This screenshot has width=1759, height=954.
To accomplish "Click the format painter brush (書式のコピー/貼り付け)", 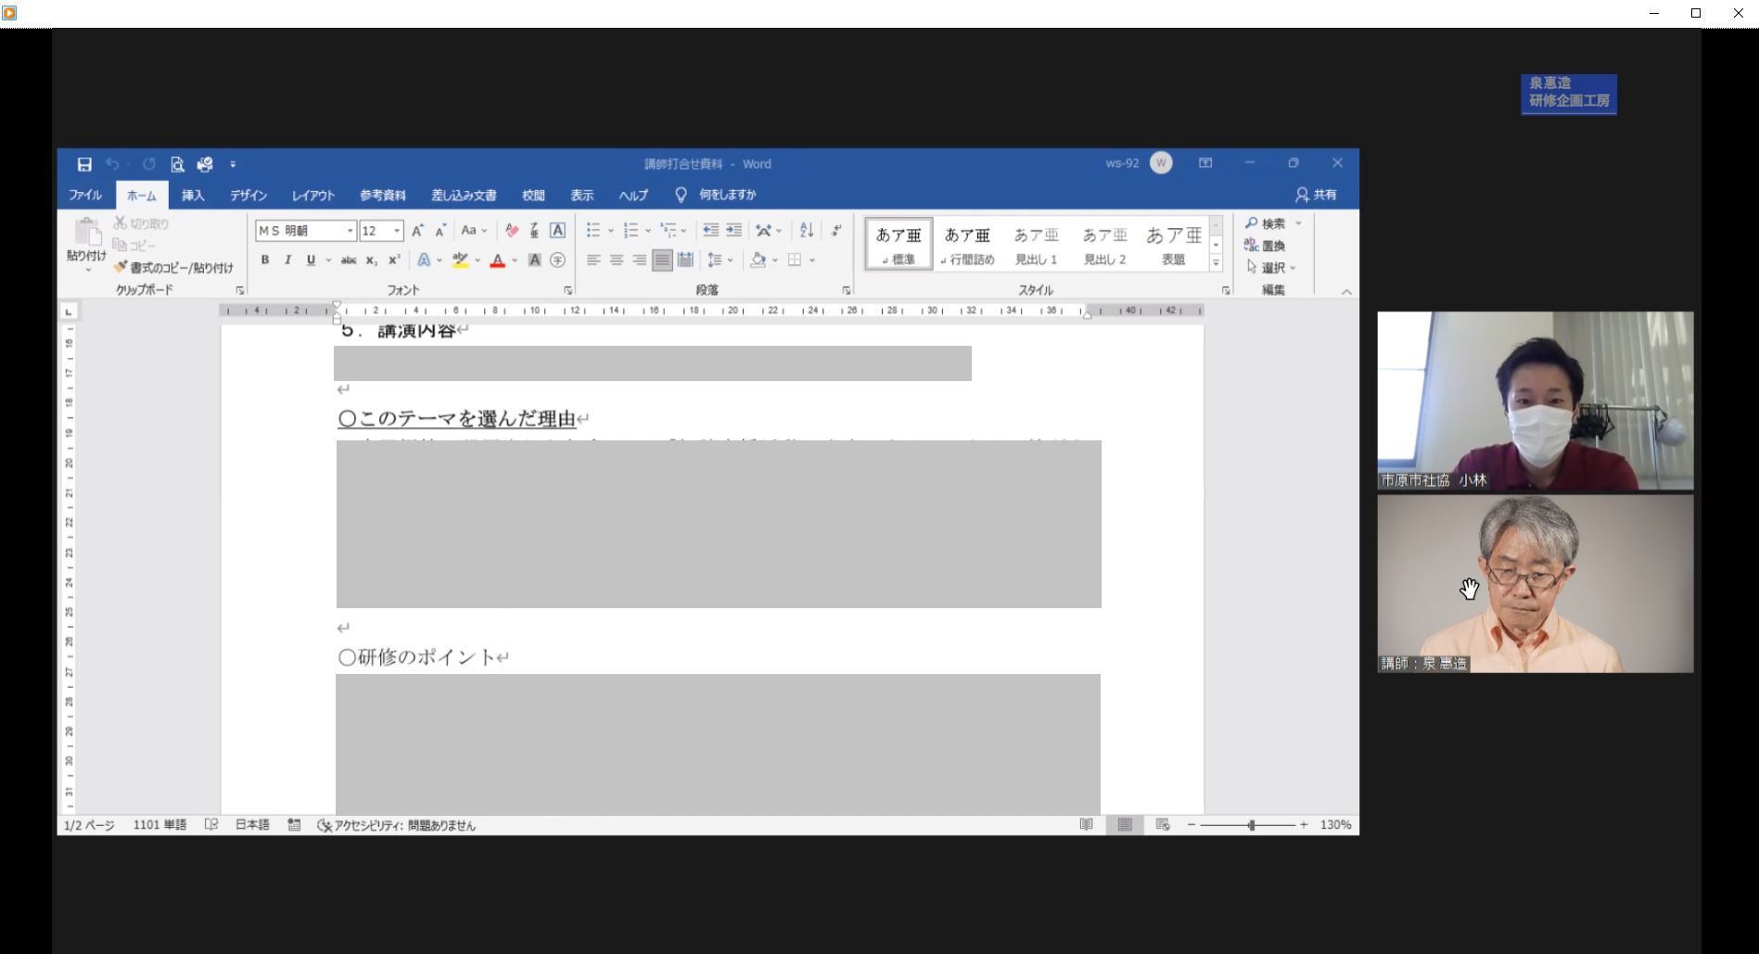I will coord(174,267).
